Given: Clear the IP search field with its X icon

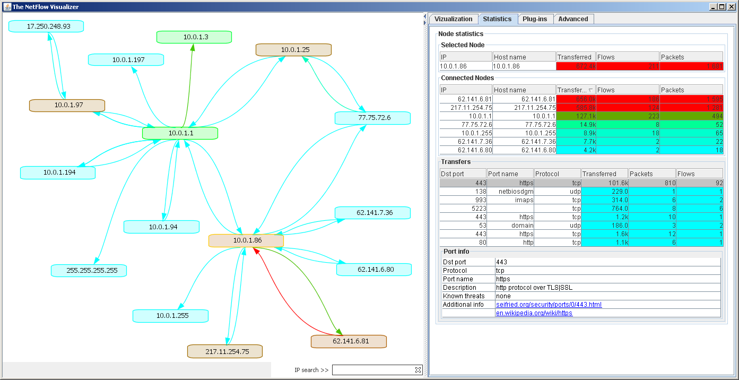Looking at the screenshot, I should (x=418, y=370).
